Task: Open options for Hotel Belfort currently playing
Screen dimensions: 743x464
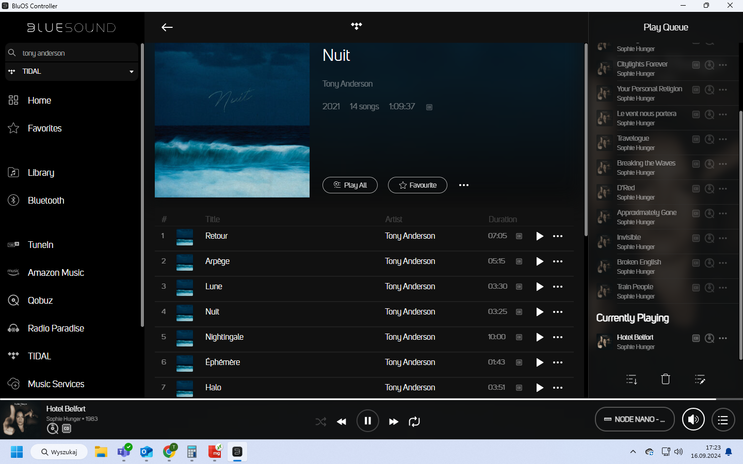Action: point(723,338)
